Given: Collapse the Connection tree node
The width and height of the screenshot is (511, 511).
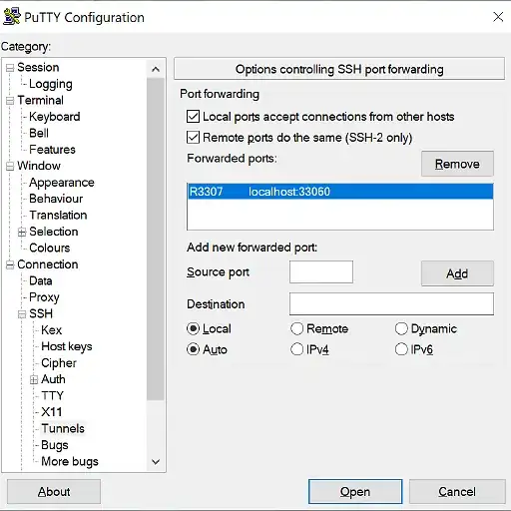Looking at the screenshot, I should [10, 264].
